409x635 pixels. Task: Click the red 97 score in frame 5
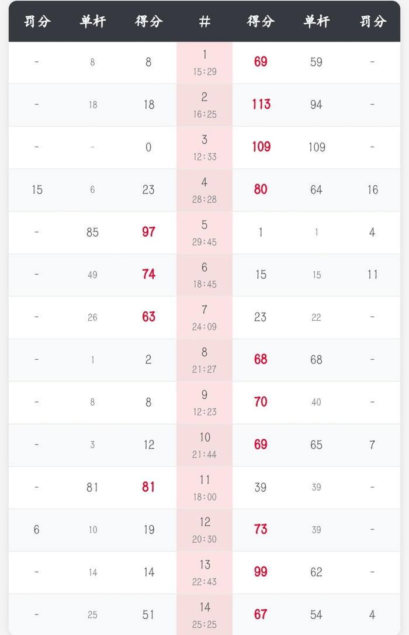click(148, 232)
